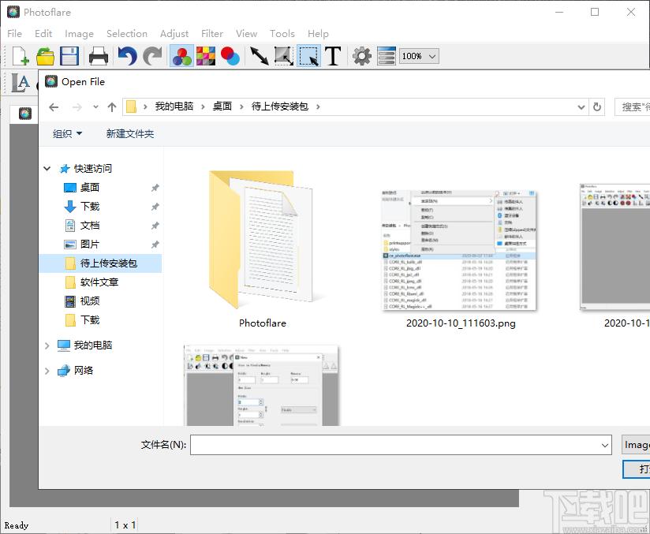Go back in Open File dialog
650x534 pixels.
(54, 107)
